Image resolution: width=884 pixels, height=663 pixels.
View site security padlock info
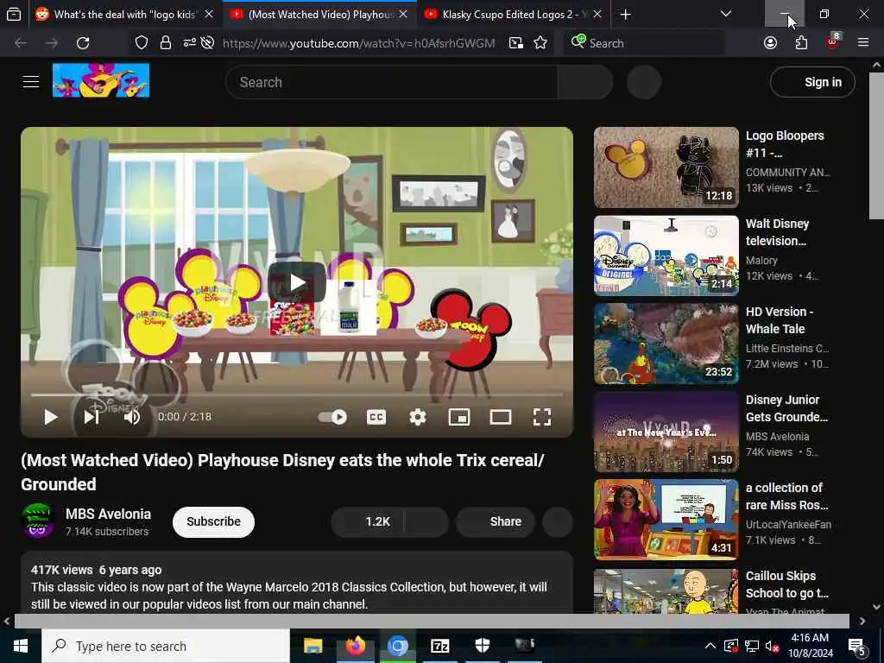click(x=165, y=43)
